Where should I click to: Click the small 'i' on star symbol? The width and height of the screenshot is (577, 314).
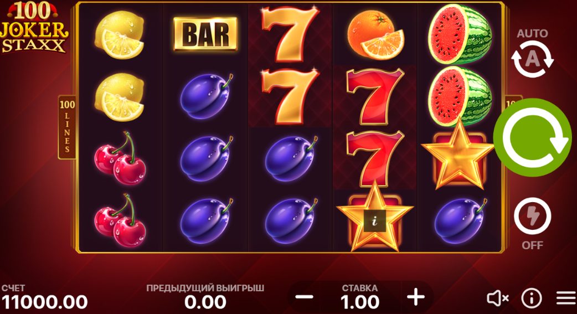pyautogui.click(x=375, y=221)
